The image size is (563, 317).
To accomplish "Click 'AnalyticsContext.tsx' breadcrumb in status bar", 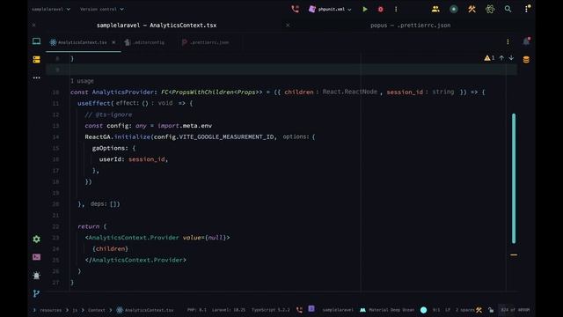I will click(x=145, y=310).
